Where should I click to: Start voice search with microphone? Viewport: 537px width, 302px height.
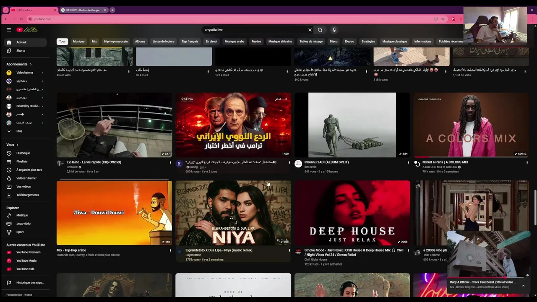click(x=334, y=30)
